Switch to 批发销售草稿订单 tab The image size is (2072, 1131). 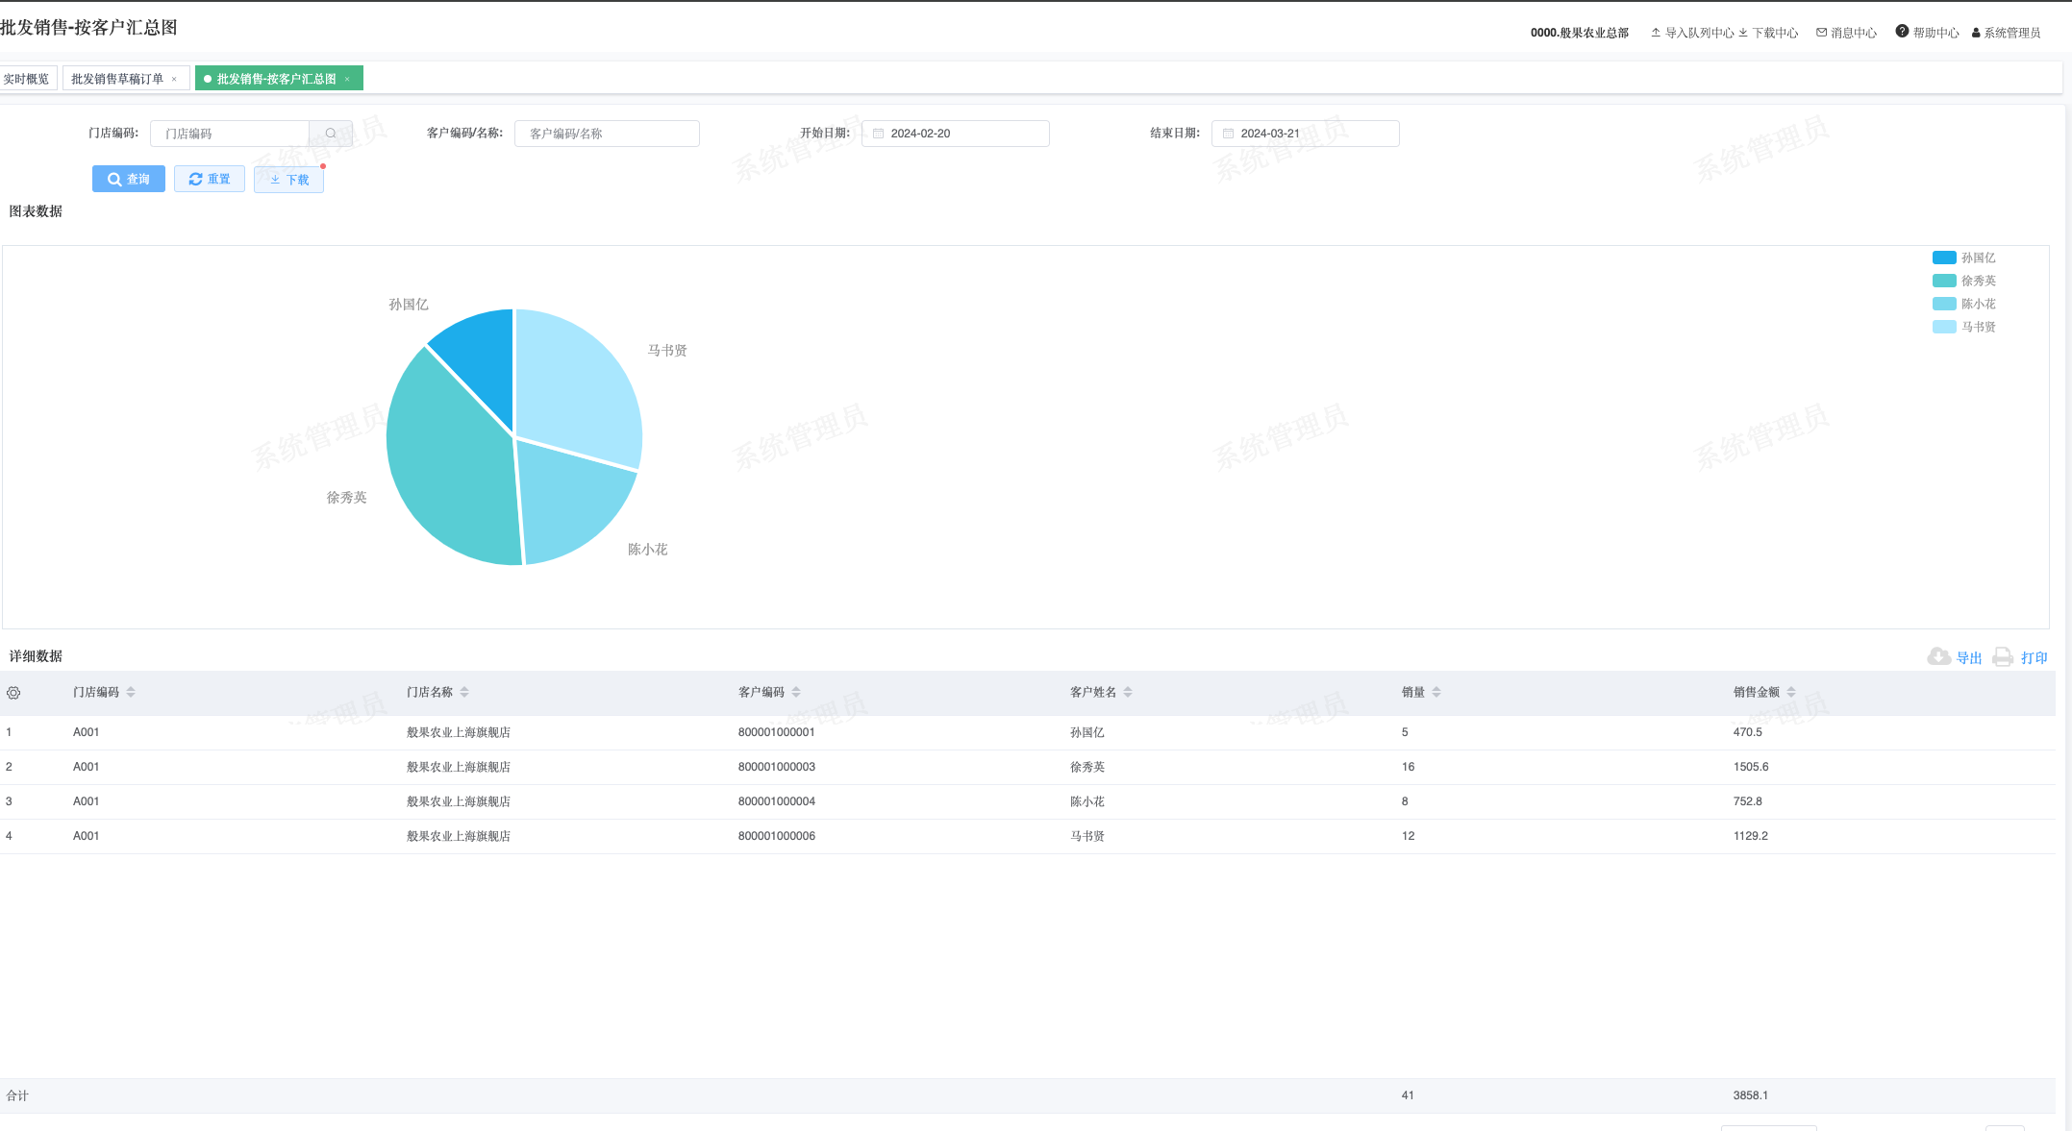(117, 79)
